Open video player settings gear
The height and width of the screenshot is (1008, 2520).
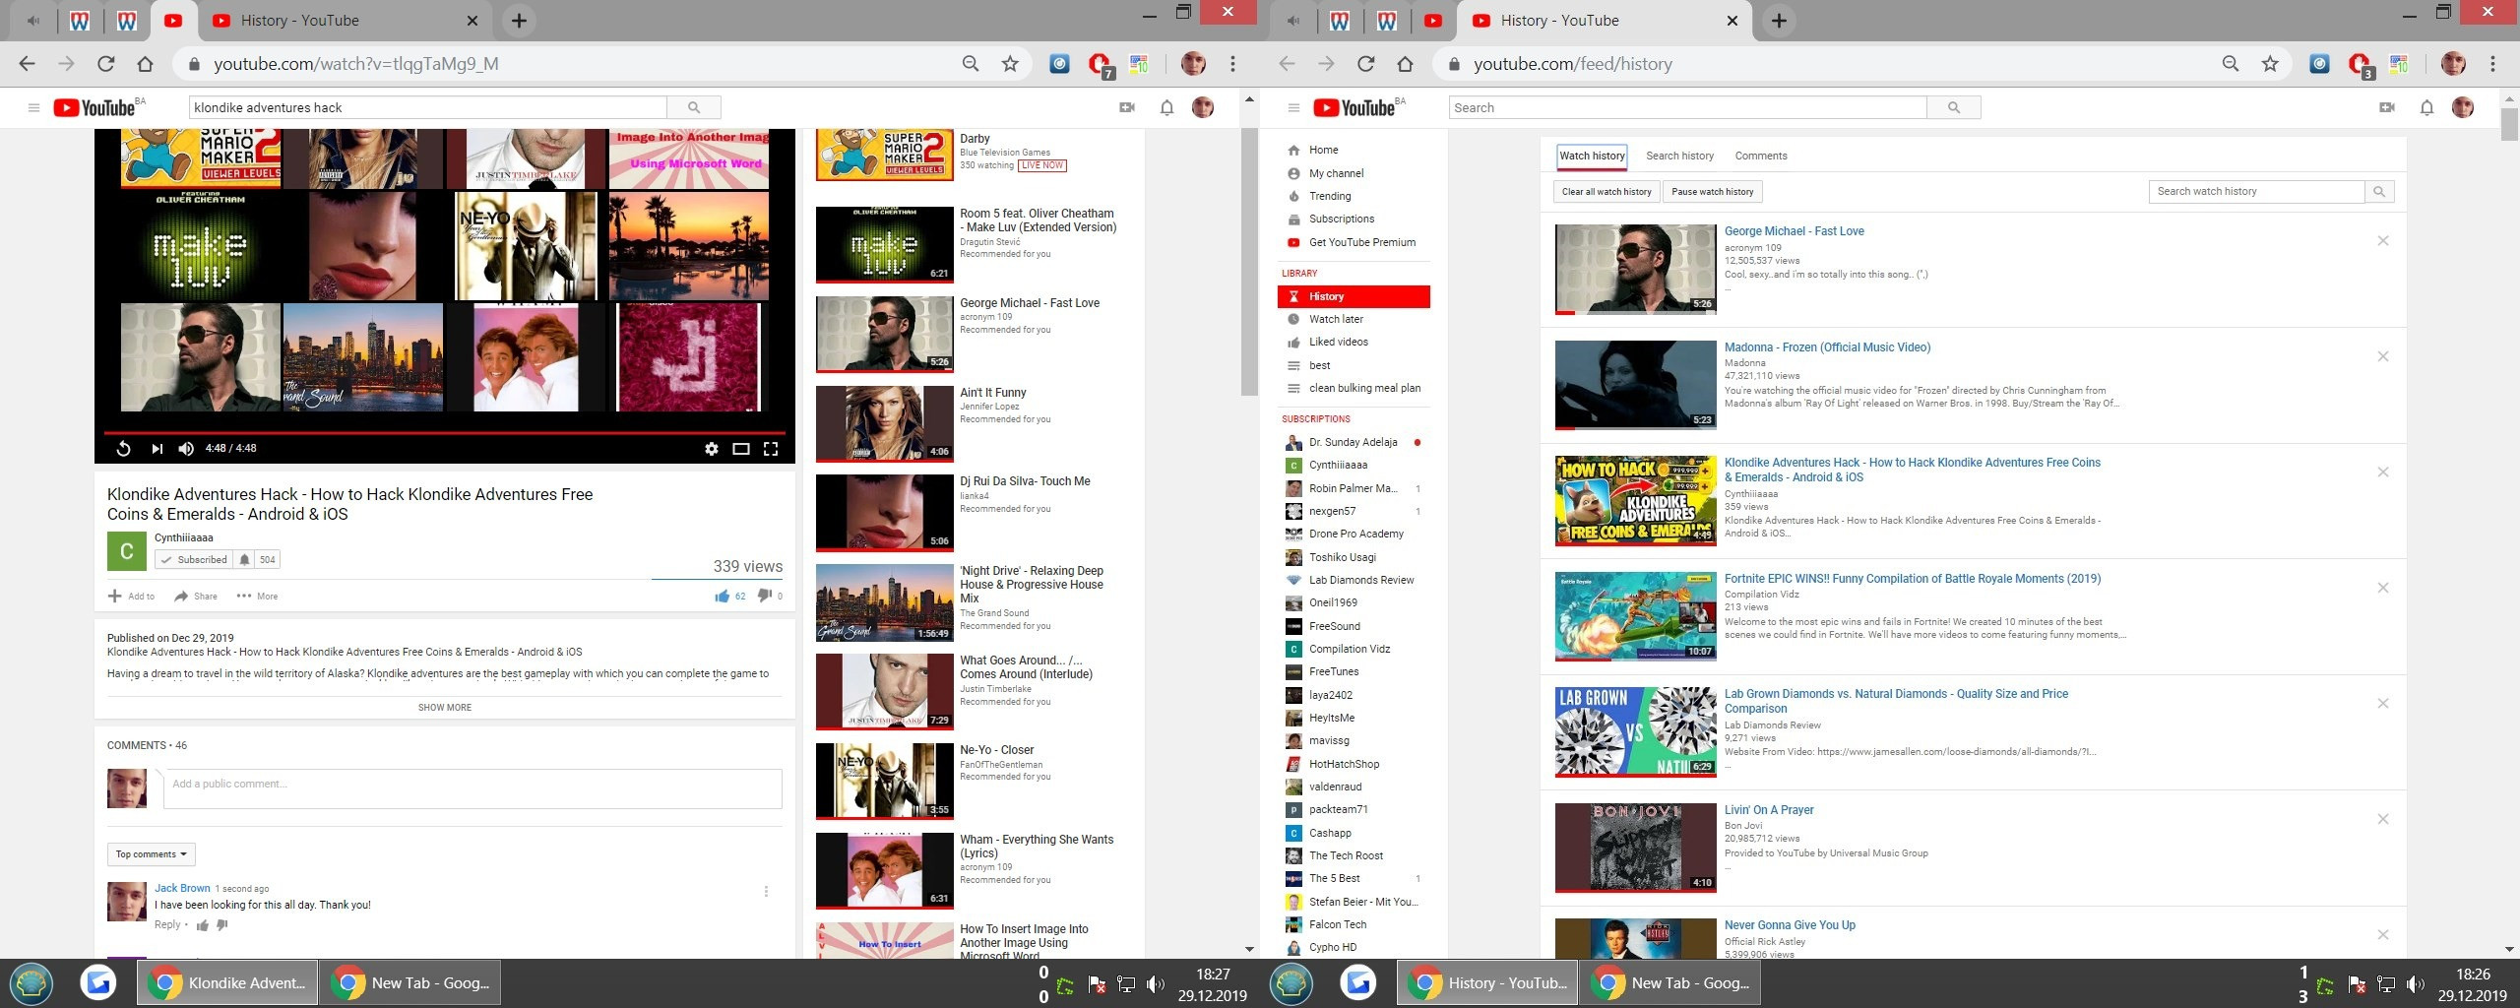[711, 449]
